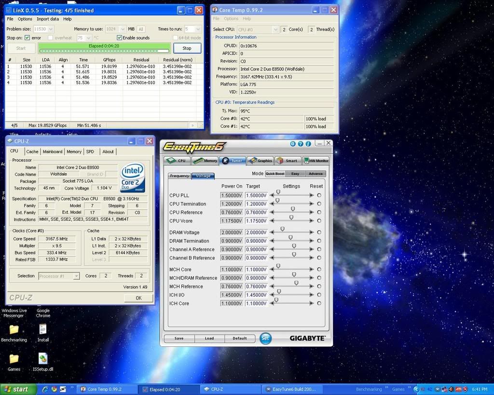Click the DRAM Voltage target field

(256, 232)
